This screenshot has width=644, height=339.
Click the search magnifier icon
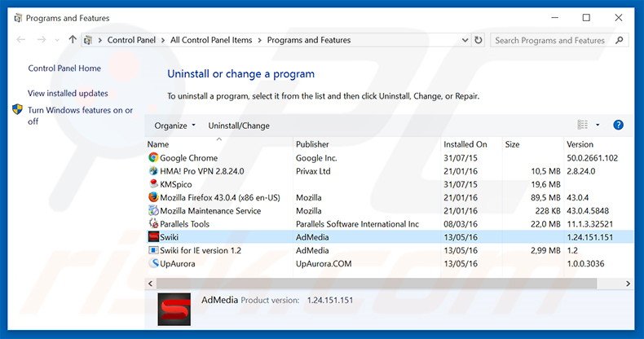point(620,40)
